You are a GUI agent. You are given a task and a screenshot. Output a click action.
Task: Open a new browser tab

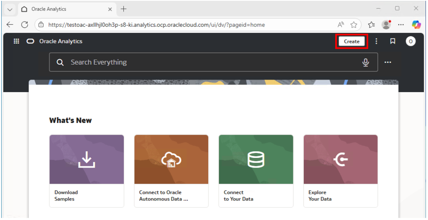point(124,9)
